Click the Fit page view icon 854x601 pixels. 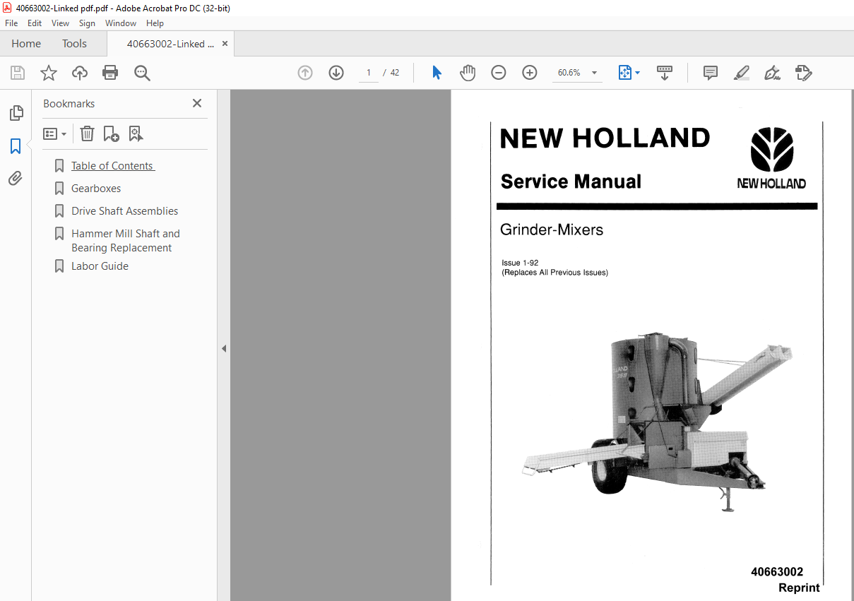pyautogui.click(x=625, y=73)
